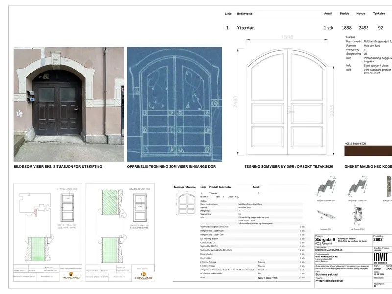Click the large '1 stk' quantity value
Image resolution: width=392 pixels, height=294 pixels.
click(x=328, y=28)
